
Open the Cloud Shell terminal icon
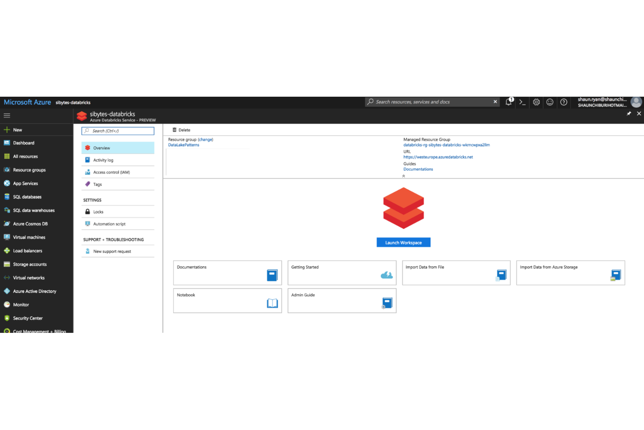pyautogui.click(x=522, y=102)
